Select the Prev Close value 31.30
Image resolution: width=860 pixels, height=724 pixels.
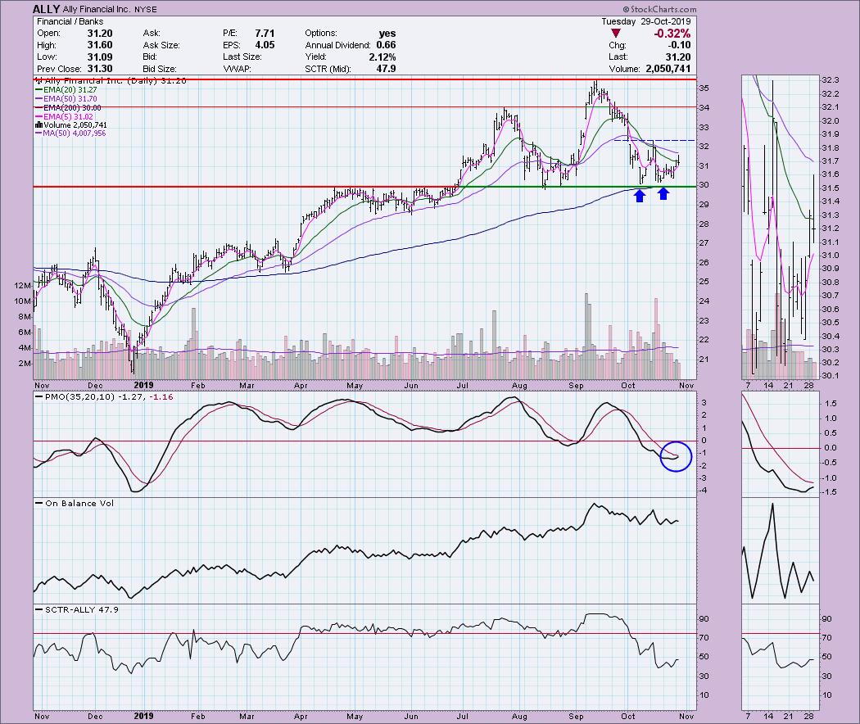click(100, 69)
